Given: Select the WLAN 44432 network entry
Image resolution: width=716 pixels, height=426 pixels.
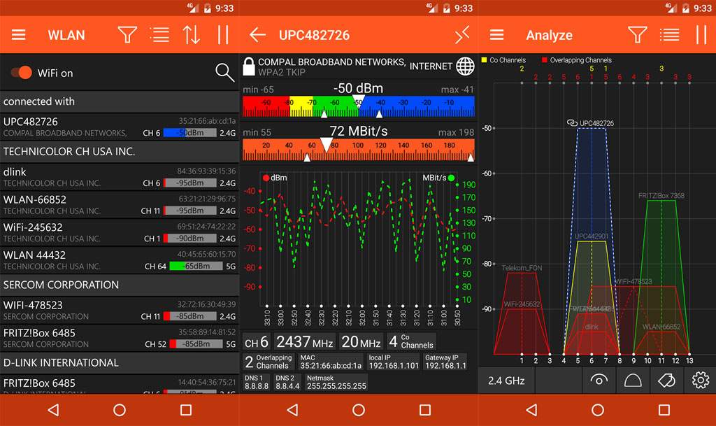Looking at the screenshot, I should tap(119, 260).
